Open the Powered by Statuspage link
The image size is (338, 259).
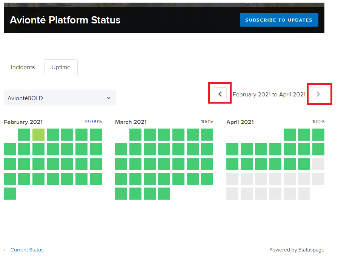tap(297, 250)
